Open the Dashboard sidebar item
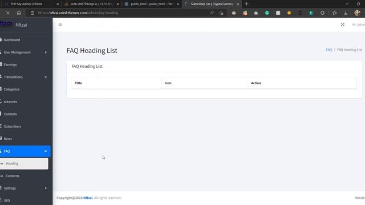This screenshot has width=365, height=205. (x=12, y=40)
